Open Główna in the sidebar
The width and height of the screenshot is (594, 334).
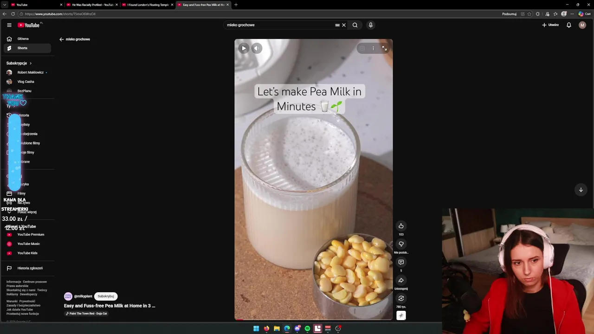click(27, 39)
